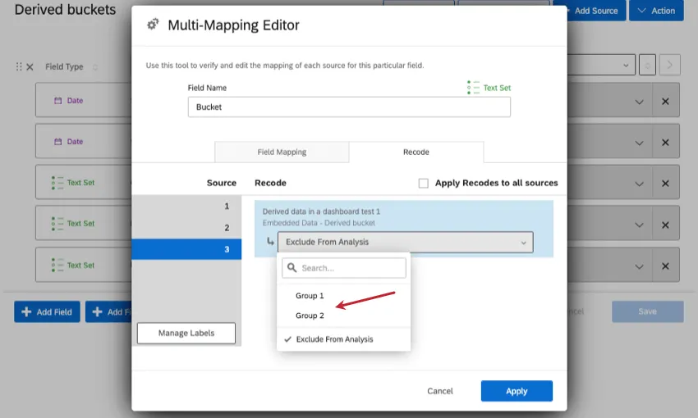Select Group 2 from recode options
This screenshot has width=698, height=418.
tap(310, 316)
